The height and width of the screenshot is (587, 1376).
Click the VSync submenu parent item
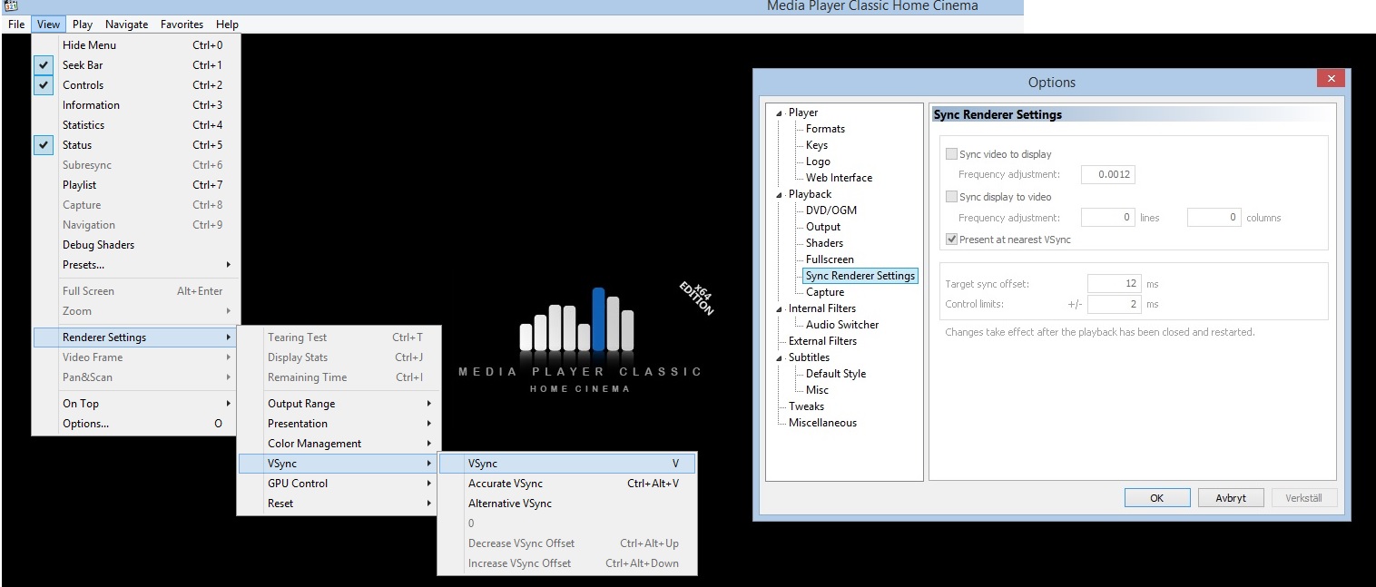click(339, 464)
